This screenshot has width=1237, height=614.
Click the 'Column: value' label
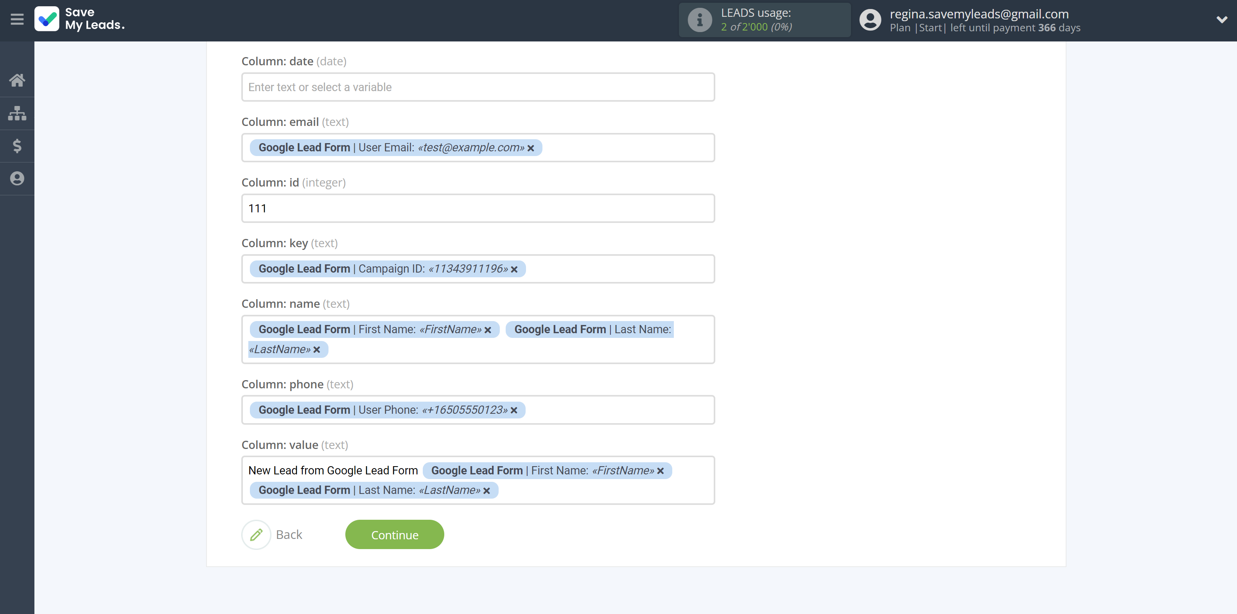click(280, 445)
